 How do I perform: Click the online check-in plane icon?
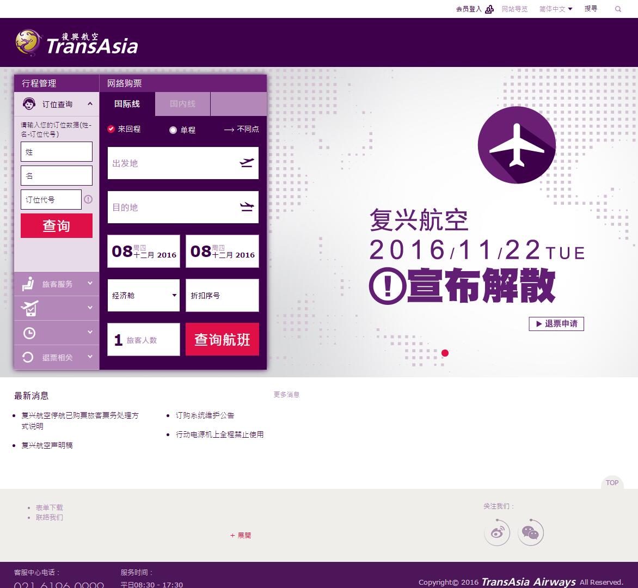click(x=29, y=309)
